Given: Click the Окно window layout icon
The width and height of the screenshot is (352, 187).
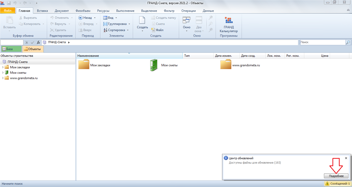Looking at the screenshot, I should coord(186,21).
